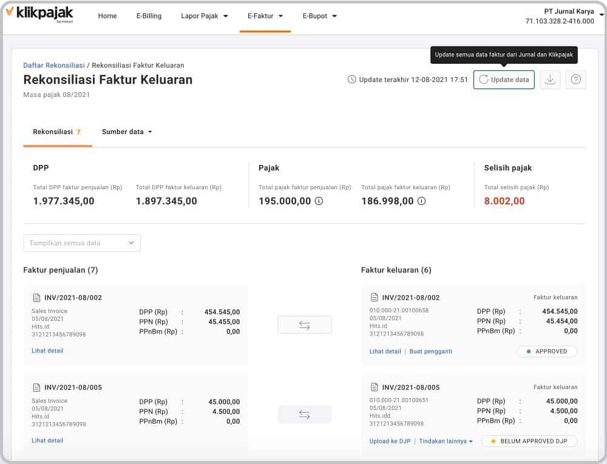The width and height of the screenshot is (607, 464).
Task: Expand the Tindakan lainnya dropdown
Action: pos(446,441)
